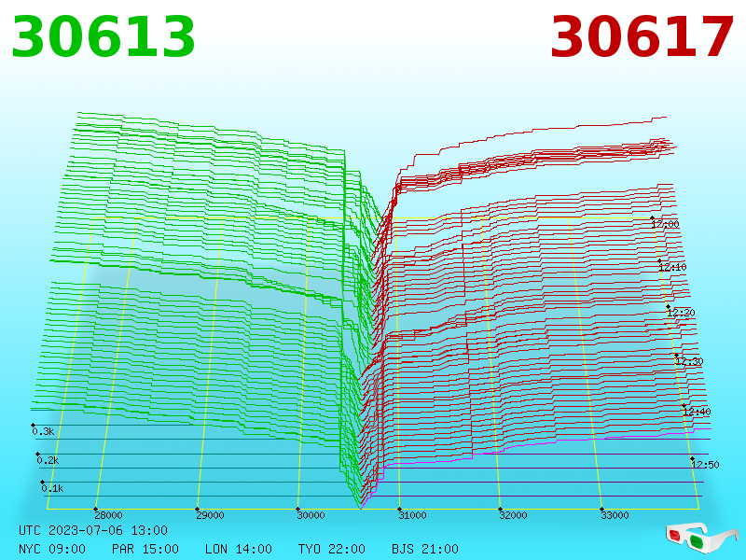Click the TYO 22:00 time label
The image size is (746, 560).
pos(332,549)
